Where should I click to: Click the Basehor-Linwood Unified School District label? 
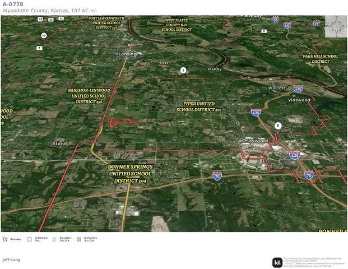coord(89,95)
